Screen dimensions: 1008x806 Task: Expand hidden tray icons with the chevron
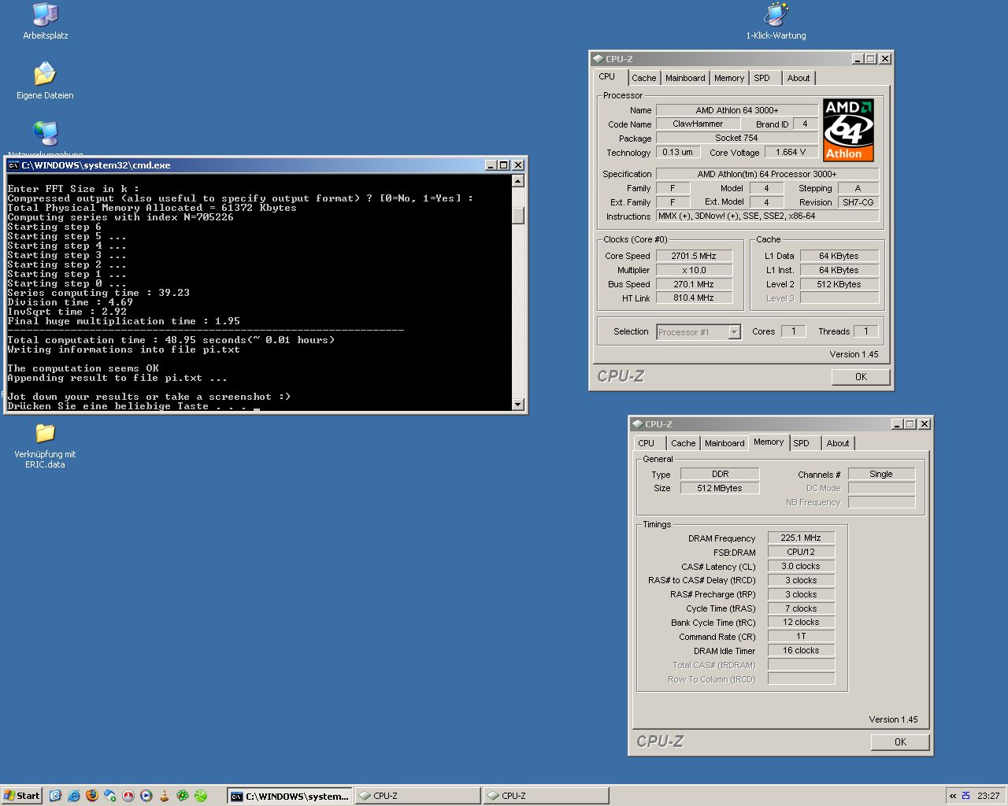click(953, 796)
